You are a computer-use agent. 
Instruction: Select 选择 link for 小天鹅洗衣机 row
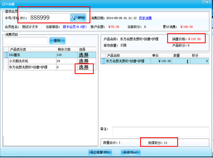point(84,61)
